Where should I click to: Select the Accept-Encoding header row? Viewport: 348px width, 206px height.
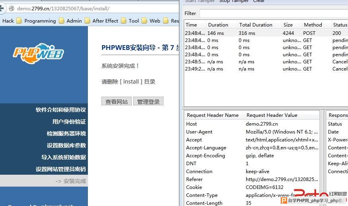252,156
